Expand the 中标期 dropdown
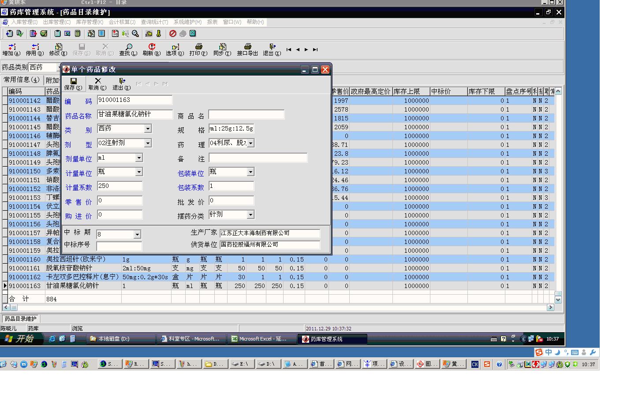This screenshot has height=397, width=635. 137,234
